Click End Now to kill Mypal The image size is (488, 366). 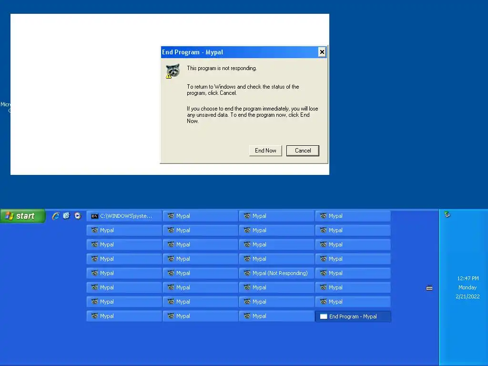pyautogui.click(x=265, y=151)
